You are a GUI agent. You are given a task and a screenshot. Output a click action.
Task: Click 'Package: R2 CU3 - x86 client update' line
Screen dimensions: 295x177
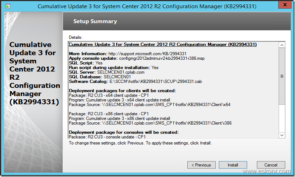109,114
